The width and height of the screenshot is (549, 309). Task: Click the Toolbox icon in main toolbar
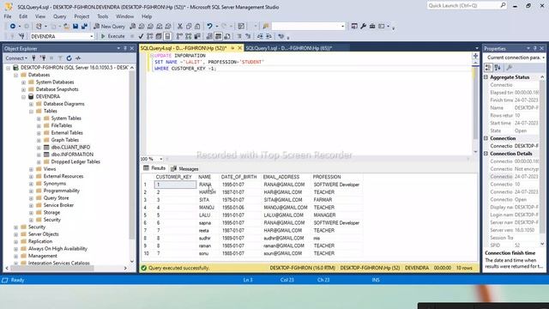tap(372, 27)
